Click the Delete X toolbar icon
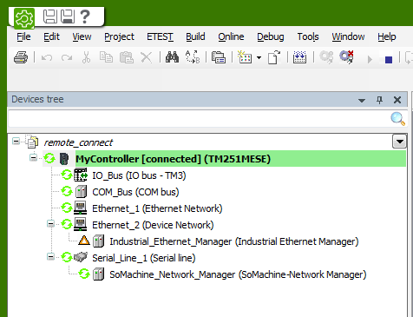413x317 pixels. click(146, 57)
